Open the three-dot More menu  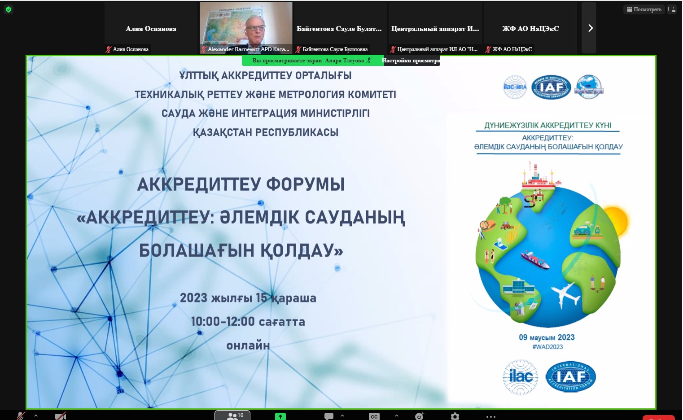(491, 416)
